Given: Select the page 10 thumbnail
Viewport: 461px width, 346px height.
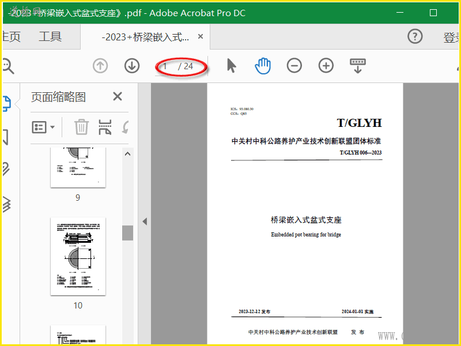Looking at the screenshot, I should [x=78, y=256].
